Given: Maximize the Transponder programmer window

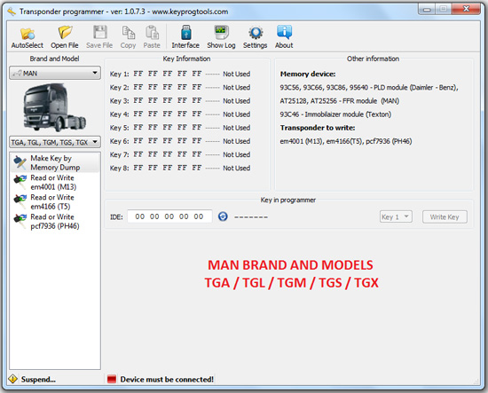Looking at the screenshot, I should tap(443, 10).
